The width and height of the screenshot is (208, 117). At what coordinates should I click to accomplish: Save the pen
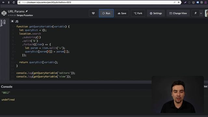(122, 13)
